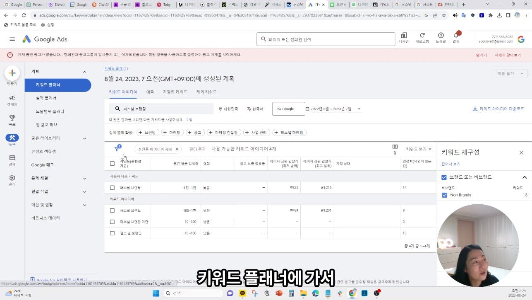The image size is (532, 300).
Task: Collapse the 브랜드 또는 비브랜드 group chevron
Action: tap(525, 177)
